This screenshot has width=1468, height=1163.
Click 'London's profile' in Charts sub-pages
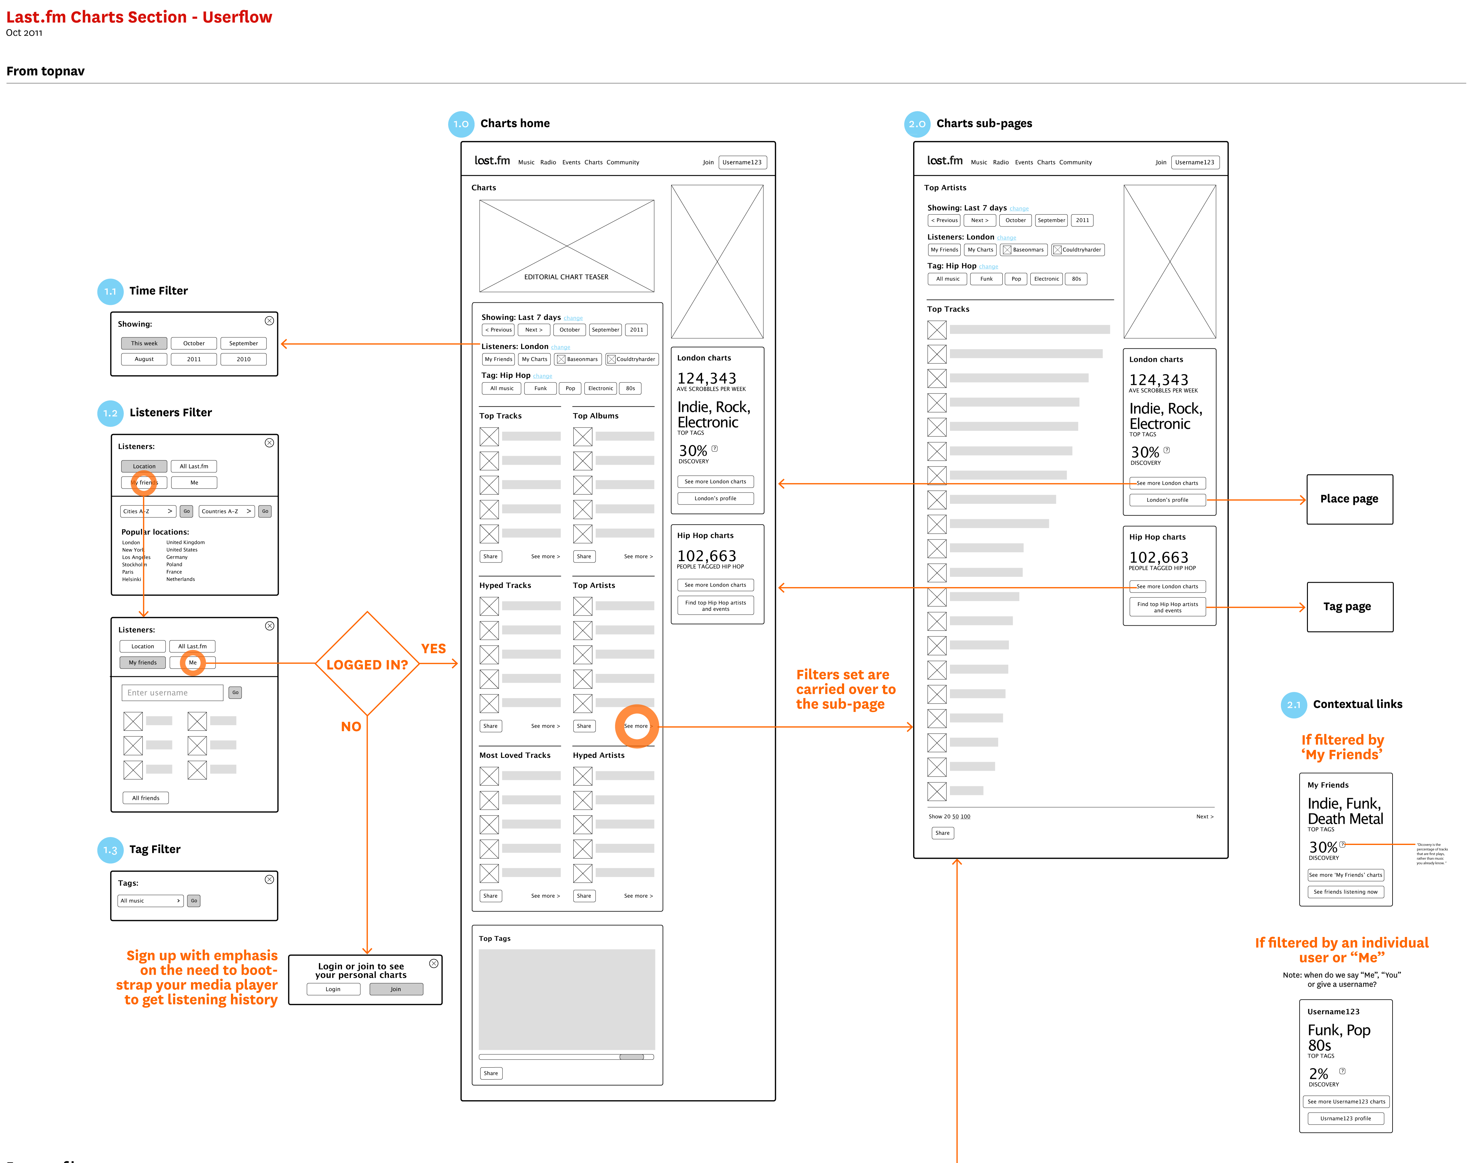click(1168, 500)
